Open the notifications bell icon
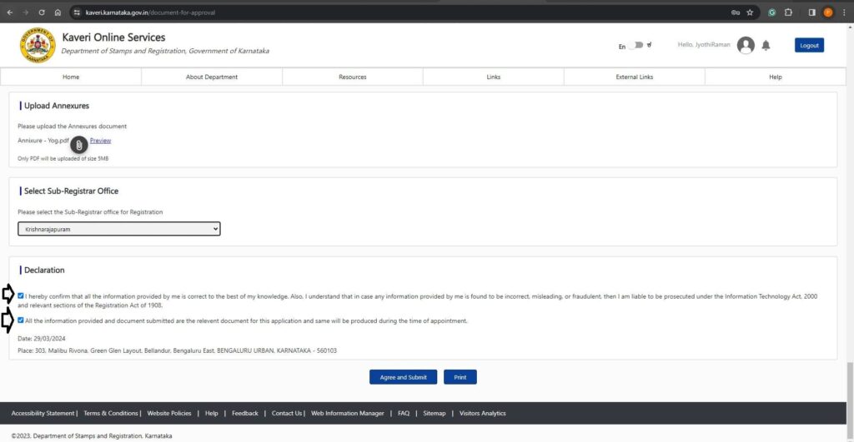Screen dimensions: 854x442 [x=766, y=46]
